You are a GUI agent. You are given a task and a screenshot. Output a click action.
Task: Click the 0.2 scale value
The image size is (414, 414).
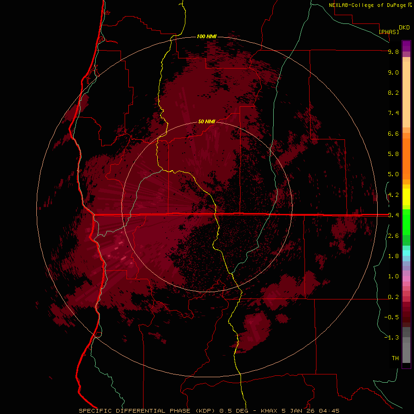coord(393,297)
